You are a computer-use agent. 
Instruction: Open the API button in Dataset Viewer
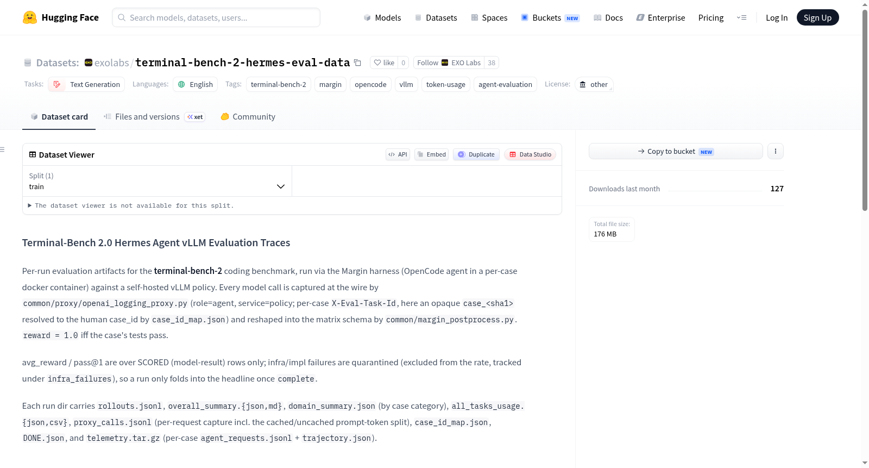[x=398, y=154]
